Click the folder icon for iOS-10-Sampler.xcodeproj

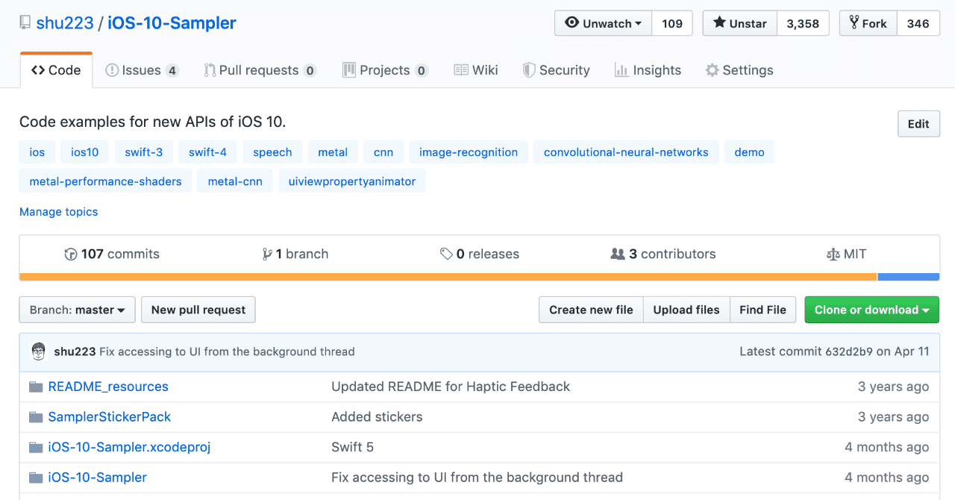pos(36,447)
